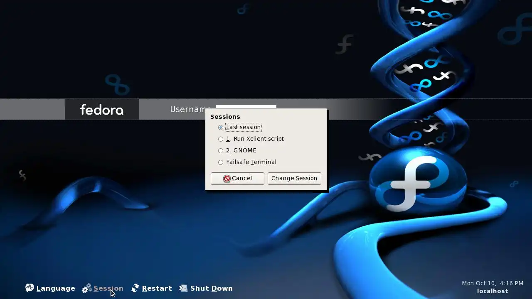Click the Shut Down icon
The height and width of the screenshot is (299, 532).
tap(183, 288)
